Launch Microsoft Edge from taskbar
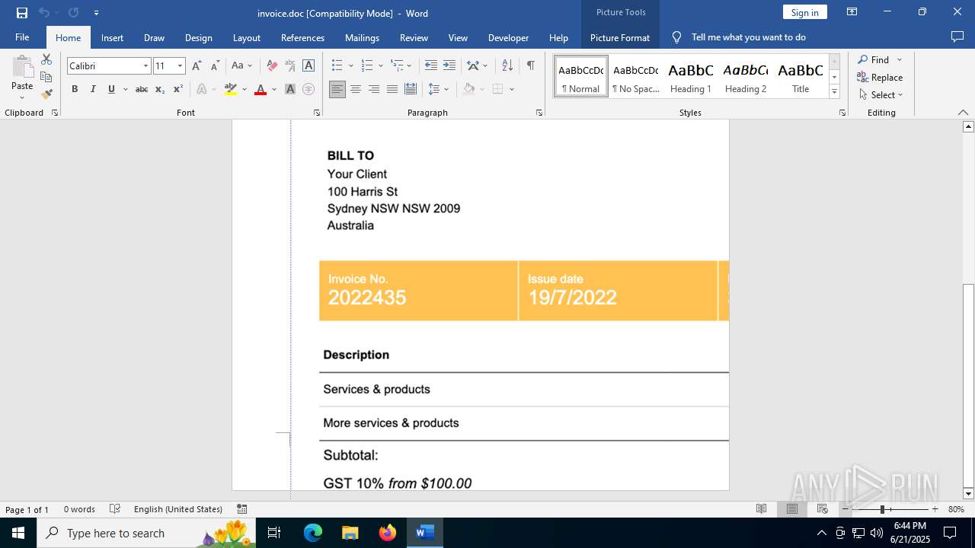 (313, 533)
